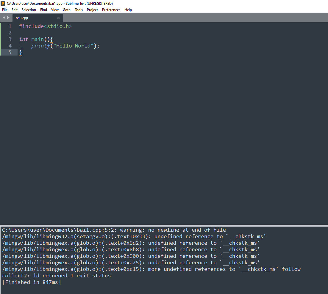Click the 'main' function name

(38, 39)
